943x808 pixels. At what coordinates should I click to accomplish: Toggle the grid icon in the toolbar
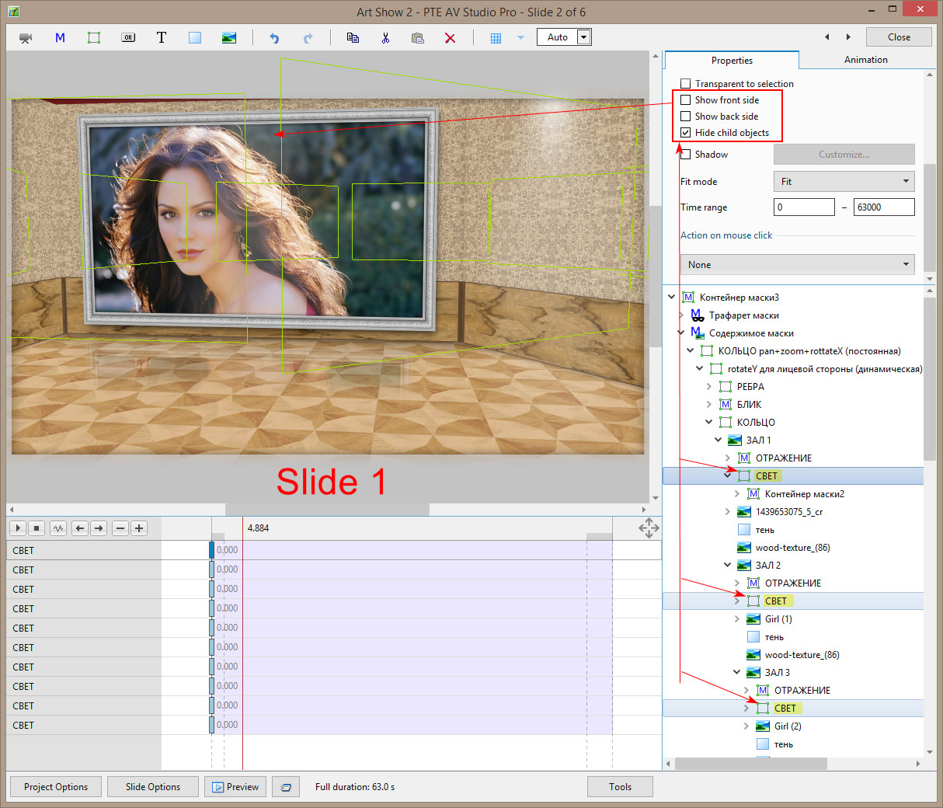click(x=496, y=37)
